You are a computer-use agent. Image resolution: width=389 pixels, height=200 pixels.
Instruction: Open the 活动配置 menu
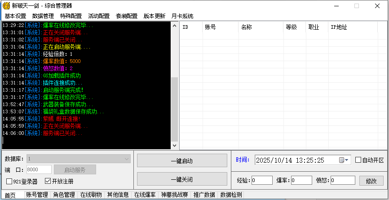point(99,16)
